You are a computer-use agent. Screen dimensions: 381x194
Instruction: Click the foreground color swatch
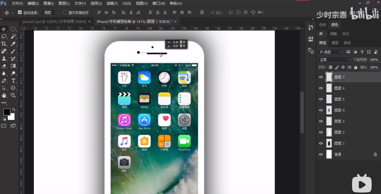(7, 112)
